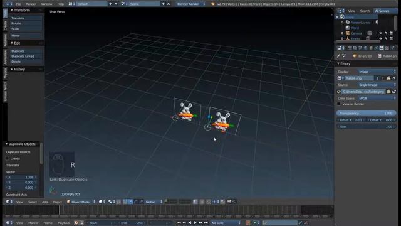Delete the Default screen layout with X
Image resolution: width=401 pixels, height=226 pixels.
click(116, 4)
